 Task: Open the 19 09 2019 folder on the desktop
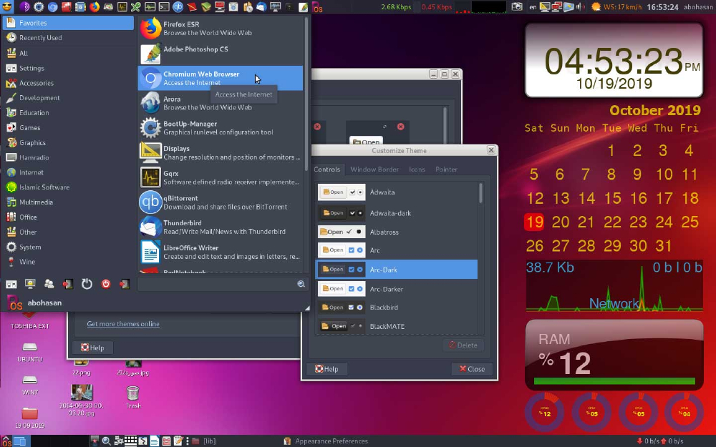29,418
